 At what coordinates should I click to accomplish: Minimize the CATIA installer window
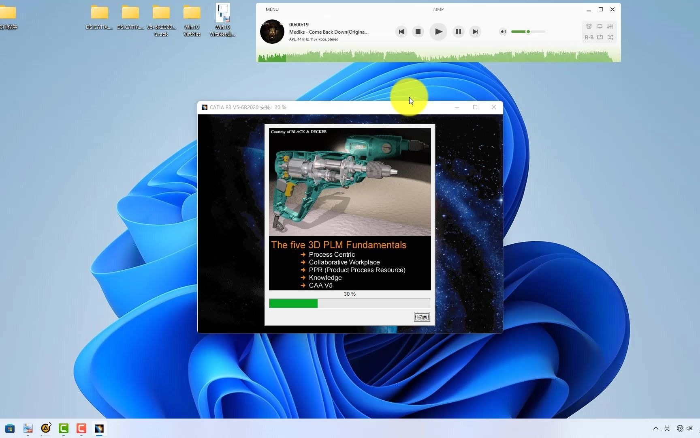click(457, 107)
